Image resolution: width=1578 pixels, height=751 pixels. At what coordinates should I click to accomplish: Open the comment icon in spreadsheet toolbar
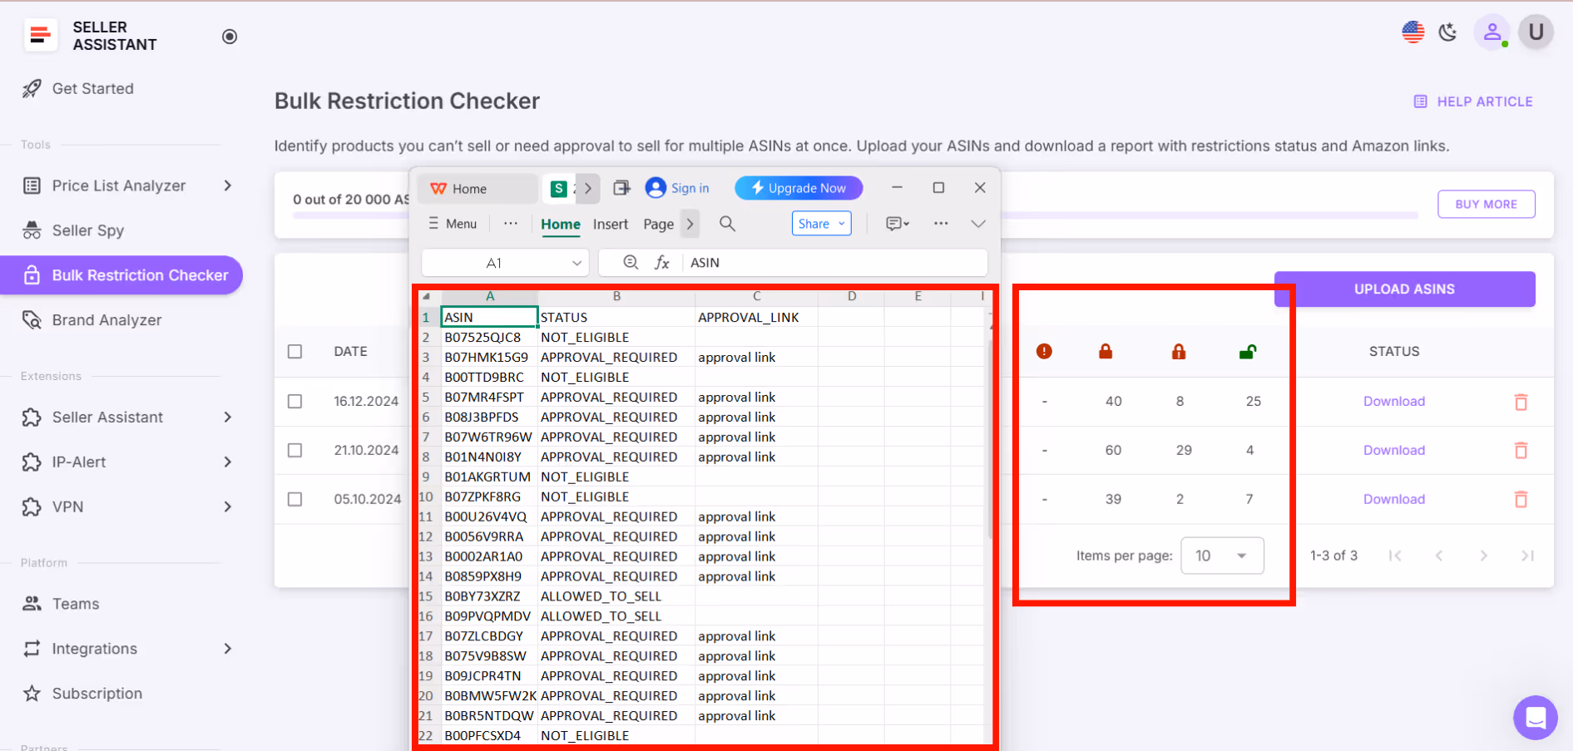(897, 224)
